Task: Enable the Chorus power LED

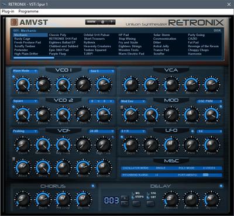Action: coord(93,186)
